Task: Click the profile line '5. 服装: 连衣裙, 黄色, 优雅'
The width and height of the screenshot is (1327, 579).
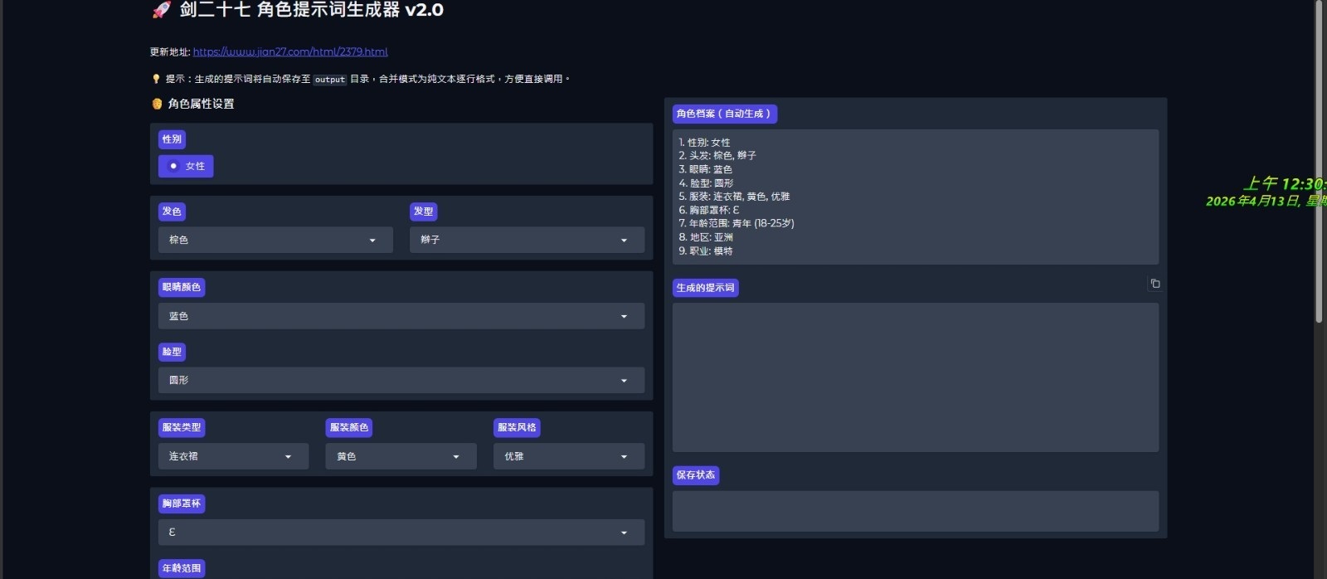Action: (x=734, y=197)
